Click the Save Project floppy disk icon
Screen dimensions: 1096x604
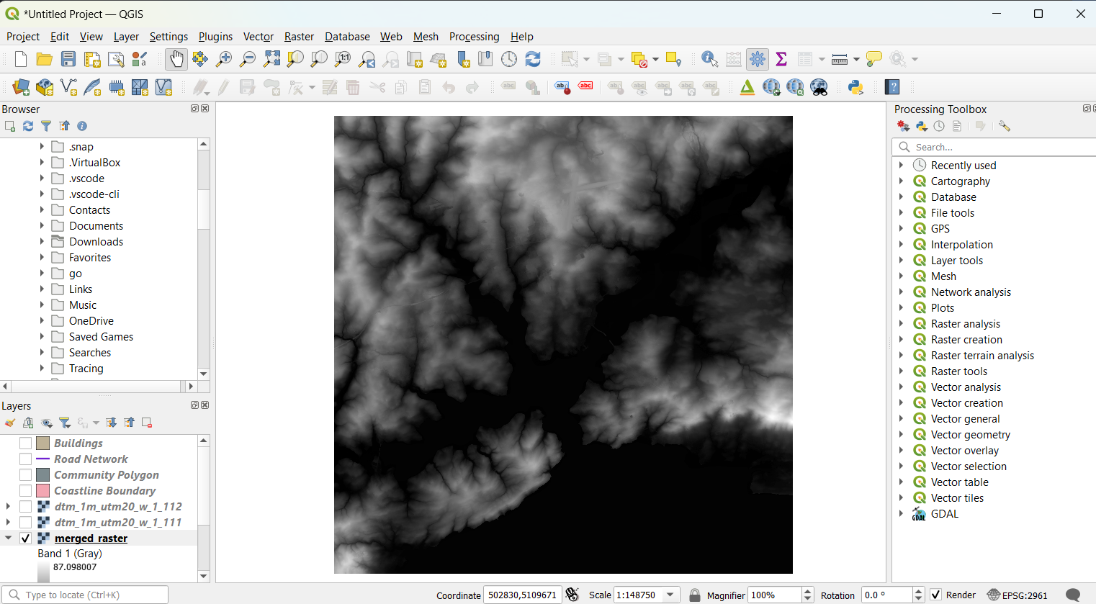(68, 59)
